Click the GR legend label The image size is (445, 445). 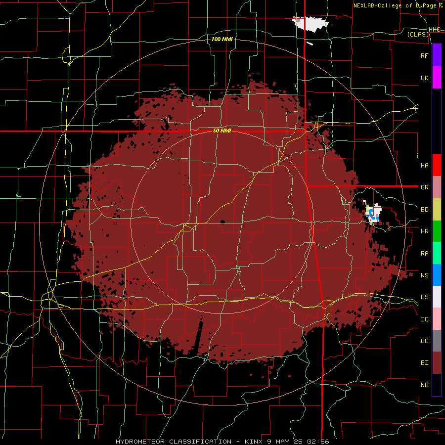(424, 187)
